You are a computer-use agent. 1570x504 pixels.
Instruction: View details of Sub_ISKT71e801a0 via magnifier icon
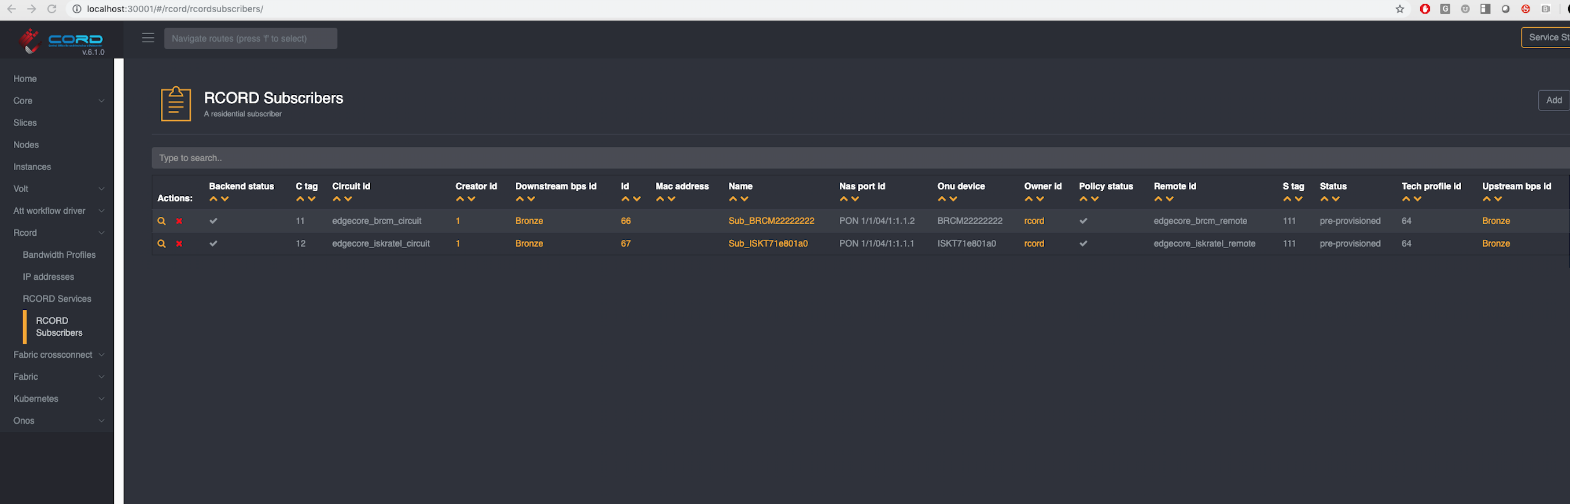[x=161, y=243]
